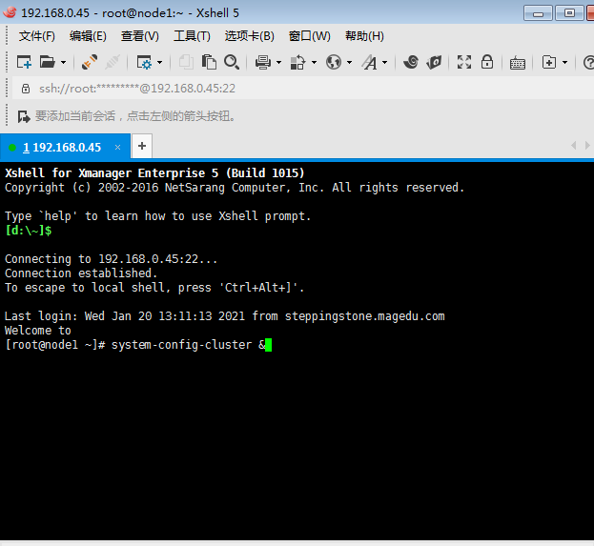Click the green [d:\~]$ local prompt
Viewport: 594px width, 546px height.
tap(29, 231)
